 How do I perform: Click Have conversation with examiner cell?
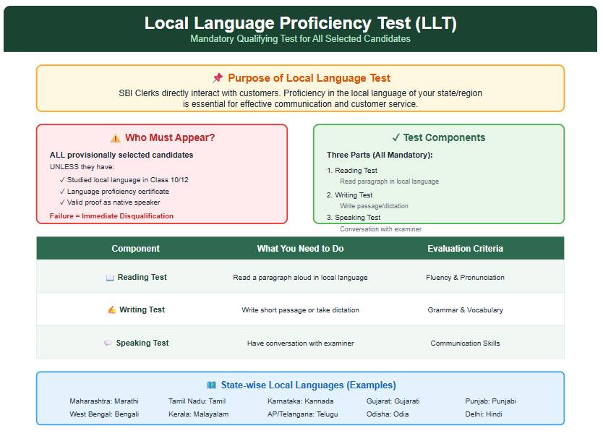300,343
